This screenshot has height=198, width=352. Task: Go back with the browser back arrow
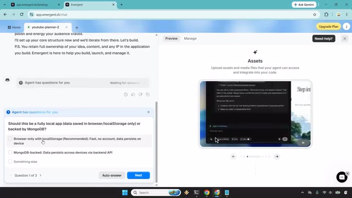[x=5, y=14]
